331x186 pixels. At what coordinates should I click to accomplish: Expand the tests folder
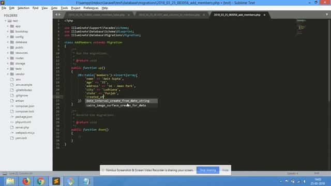pyautogui.click(x=8, y=69)
